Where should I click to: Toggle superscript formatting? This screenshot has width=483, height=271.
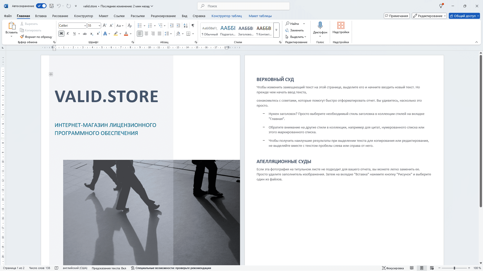pos(98,34)
